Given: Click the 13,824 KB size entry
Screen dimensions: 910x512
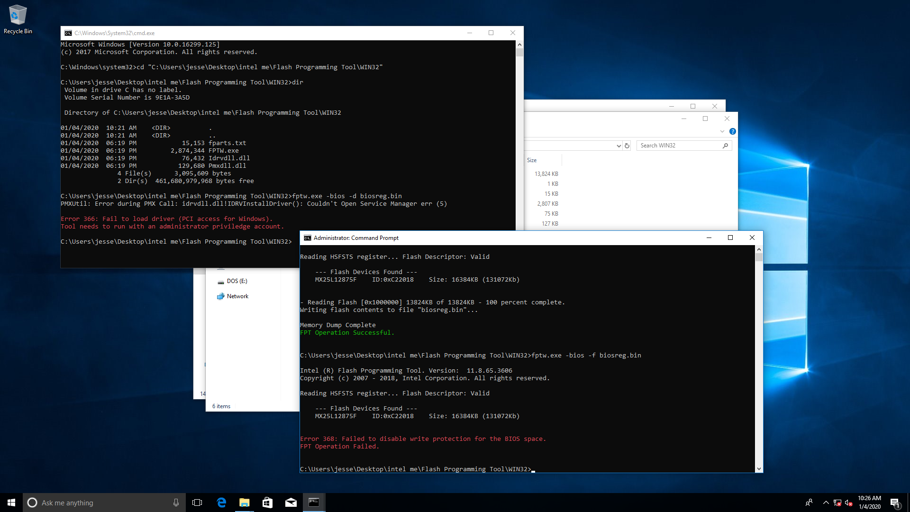Looking at the screenshot, I should (546, 174).
